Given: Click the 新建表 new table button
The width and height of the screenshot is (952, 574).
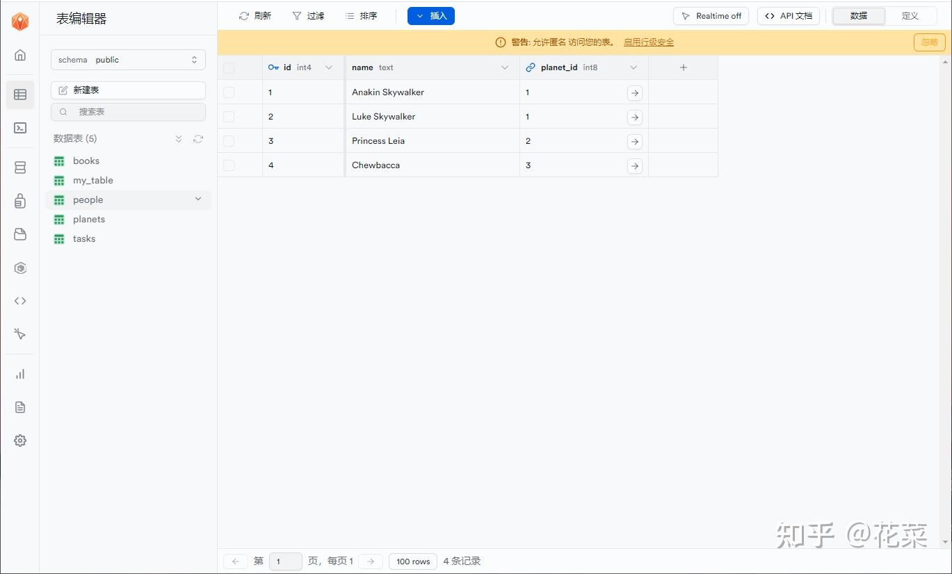Looking at the screenshot, I should click(128, 90).
